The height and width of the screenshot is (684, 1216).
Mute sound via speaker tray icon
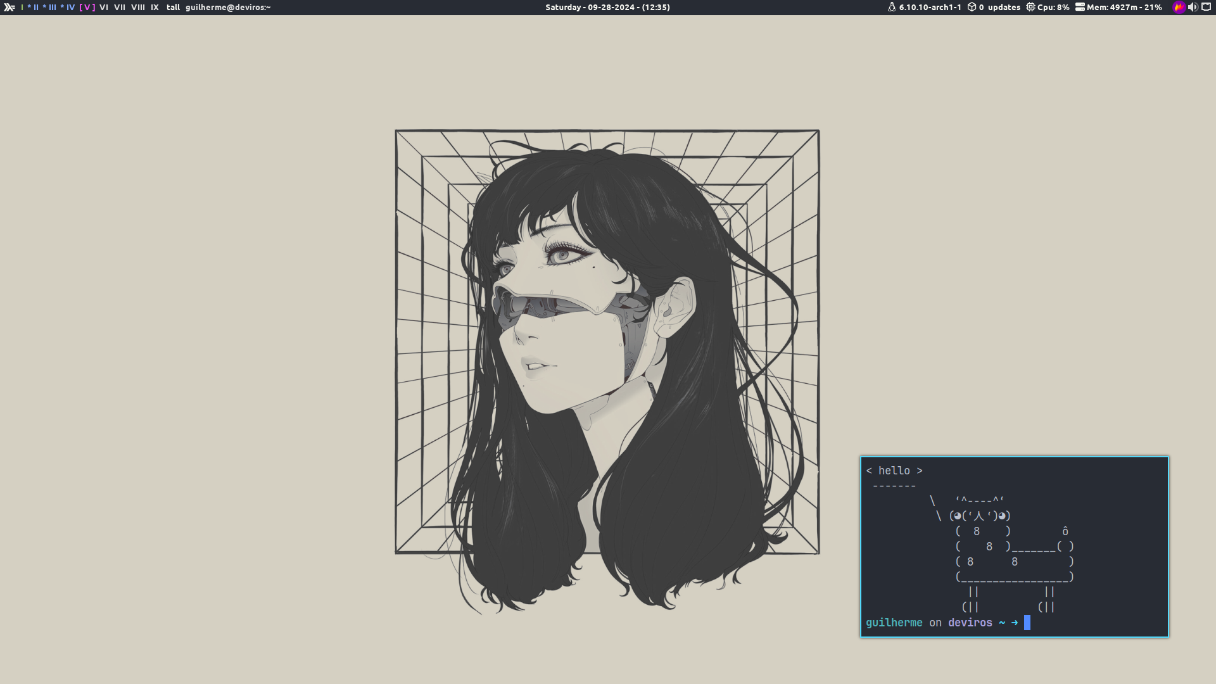tap(1193, 8)
